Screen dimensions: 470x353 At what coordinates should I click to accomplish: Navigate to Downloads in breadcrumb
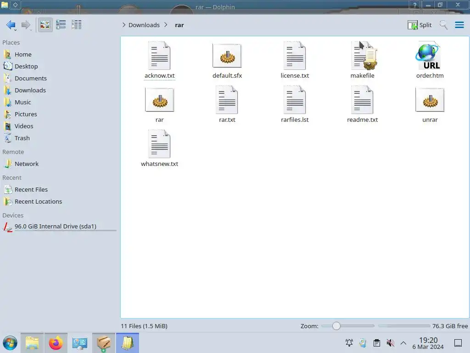coord(144,25)
